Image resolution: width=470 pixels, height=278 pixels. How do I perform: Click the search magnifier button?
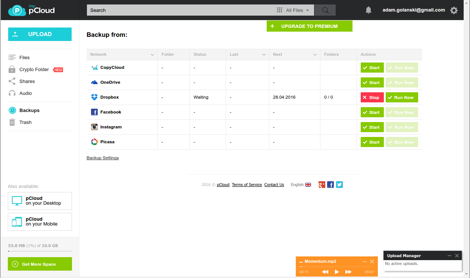[325, 10]
